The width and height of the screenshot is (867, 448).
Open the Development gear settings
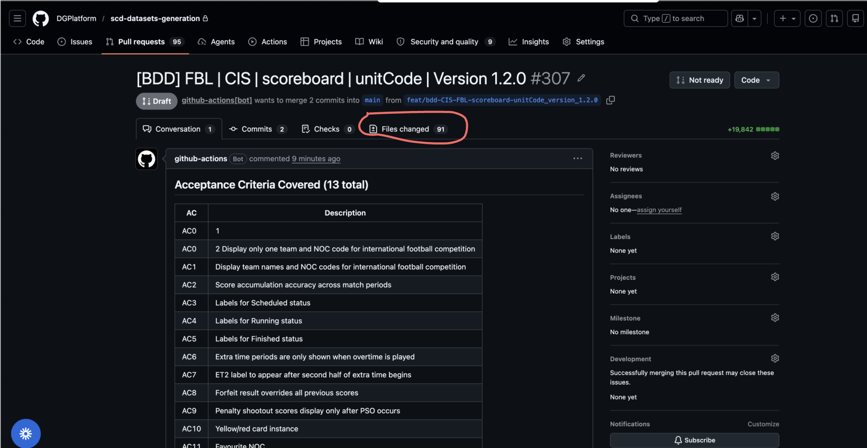click(x=775, y=358)
